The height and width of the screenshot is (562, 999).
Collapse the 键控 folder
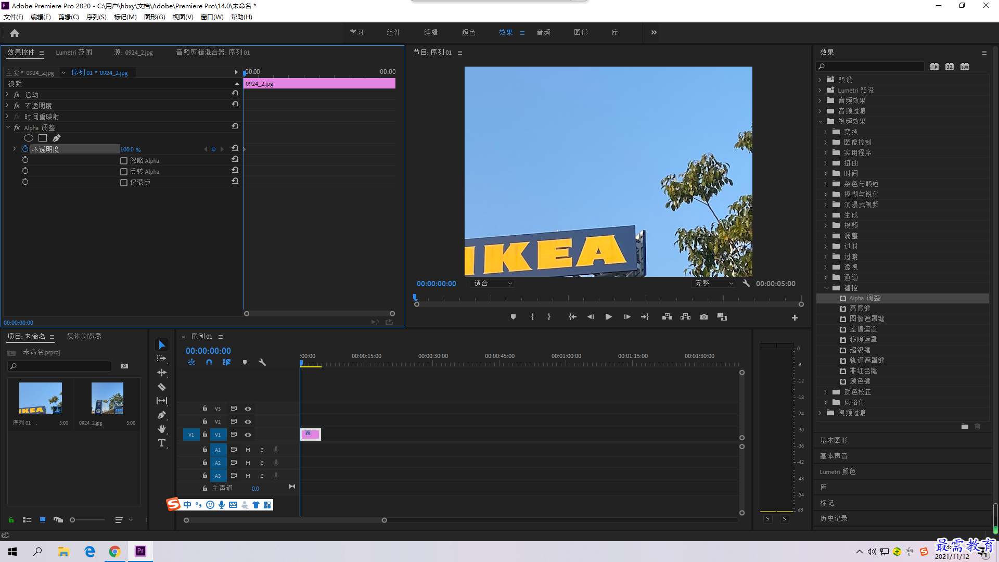pyautogui.click(x=826, y=288)
